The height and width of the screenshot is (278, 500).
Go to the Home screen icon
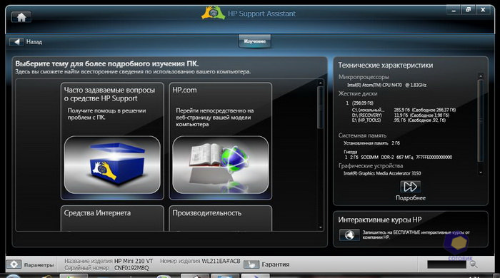pos(21,17)
